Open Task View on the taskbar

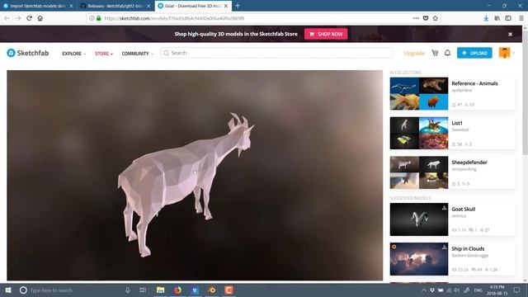pyautogui.click(x=143, y=290)
